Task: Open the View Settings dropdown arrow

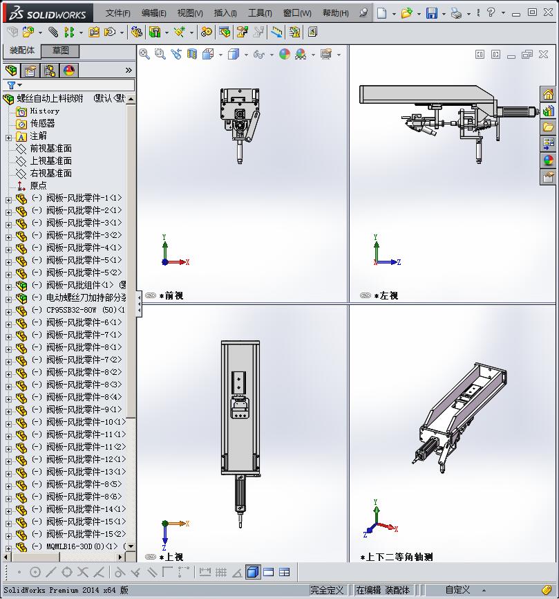Action: [339, 55]
